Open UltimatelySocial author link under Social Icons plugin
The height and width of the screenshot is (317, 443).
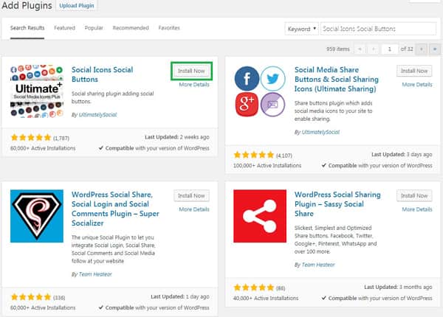coord(97,115)
